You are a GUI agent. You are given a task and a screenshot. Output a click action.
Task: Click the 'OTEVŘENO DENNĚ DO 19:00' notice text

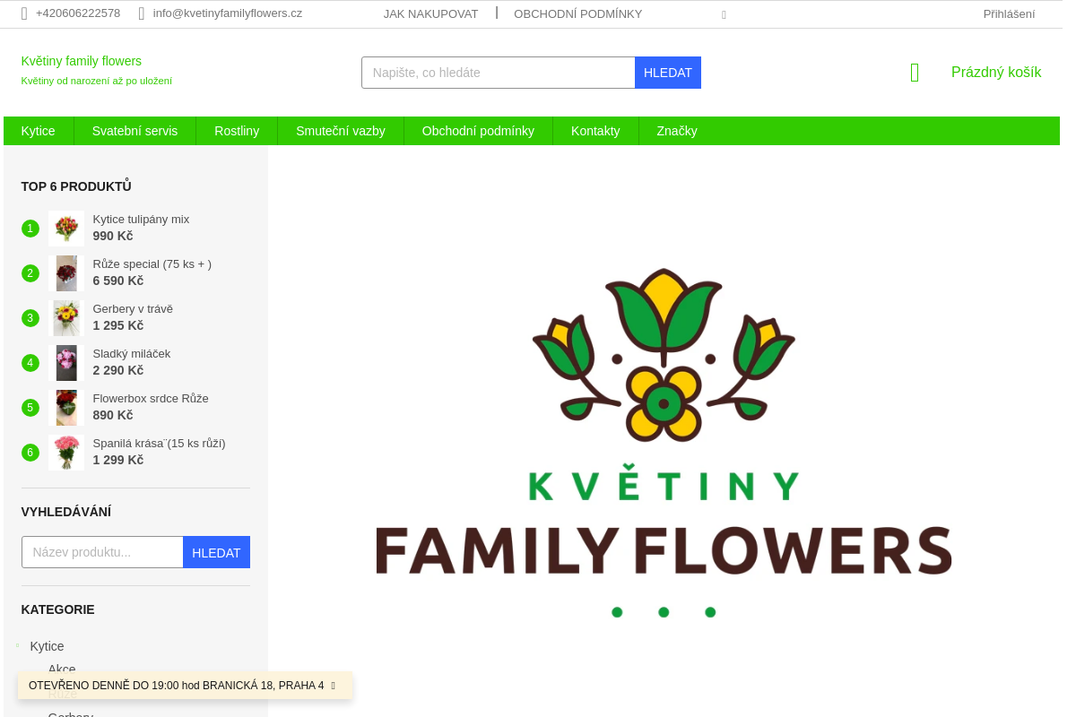tap(176, 686)
